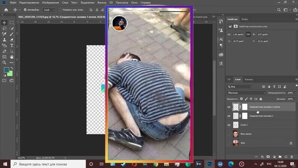Select the Hand tool
298x168 pixels.
pyautogui.click(x=12, y=57)
